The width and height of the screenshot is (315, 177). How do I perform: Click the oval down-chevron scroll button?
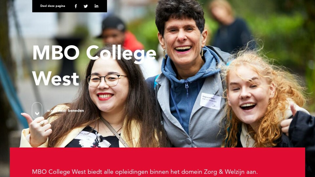(37, 110)
